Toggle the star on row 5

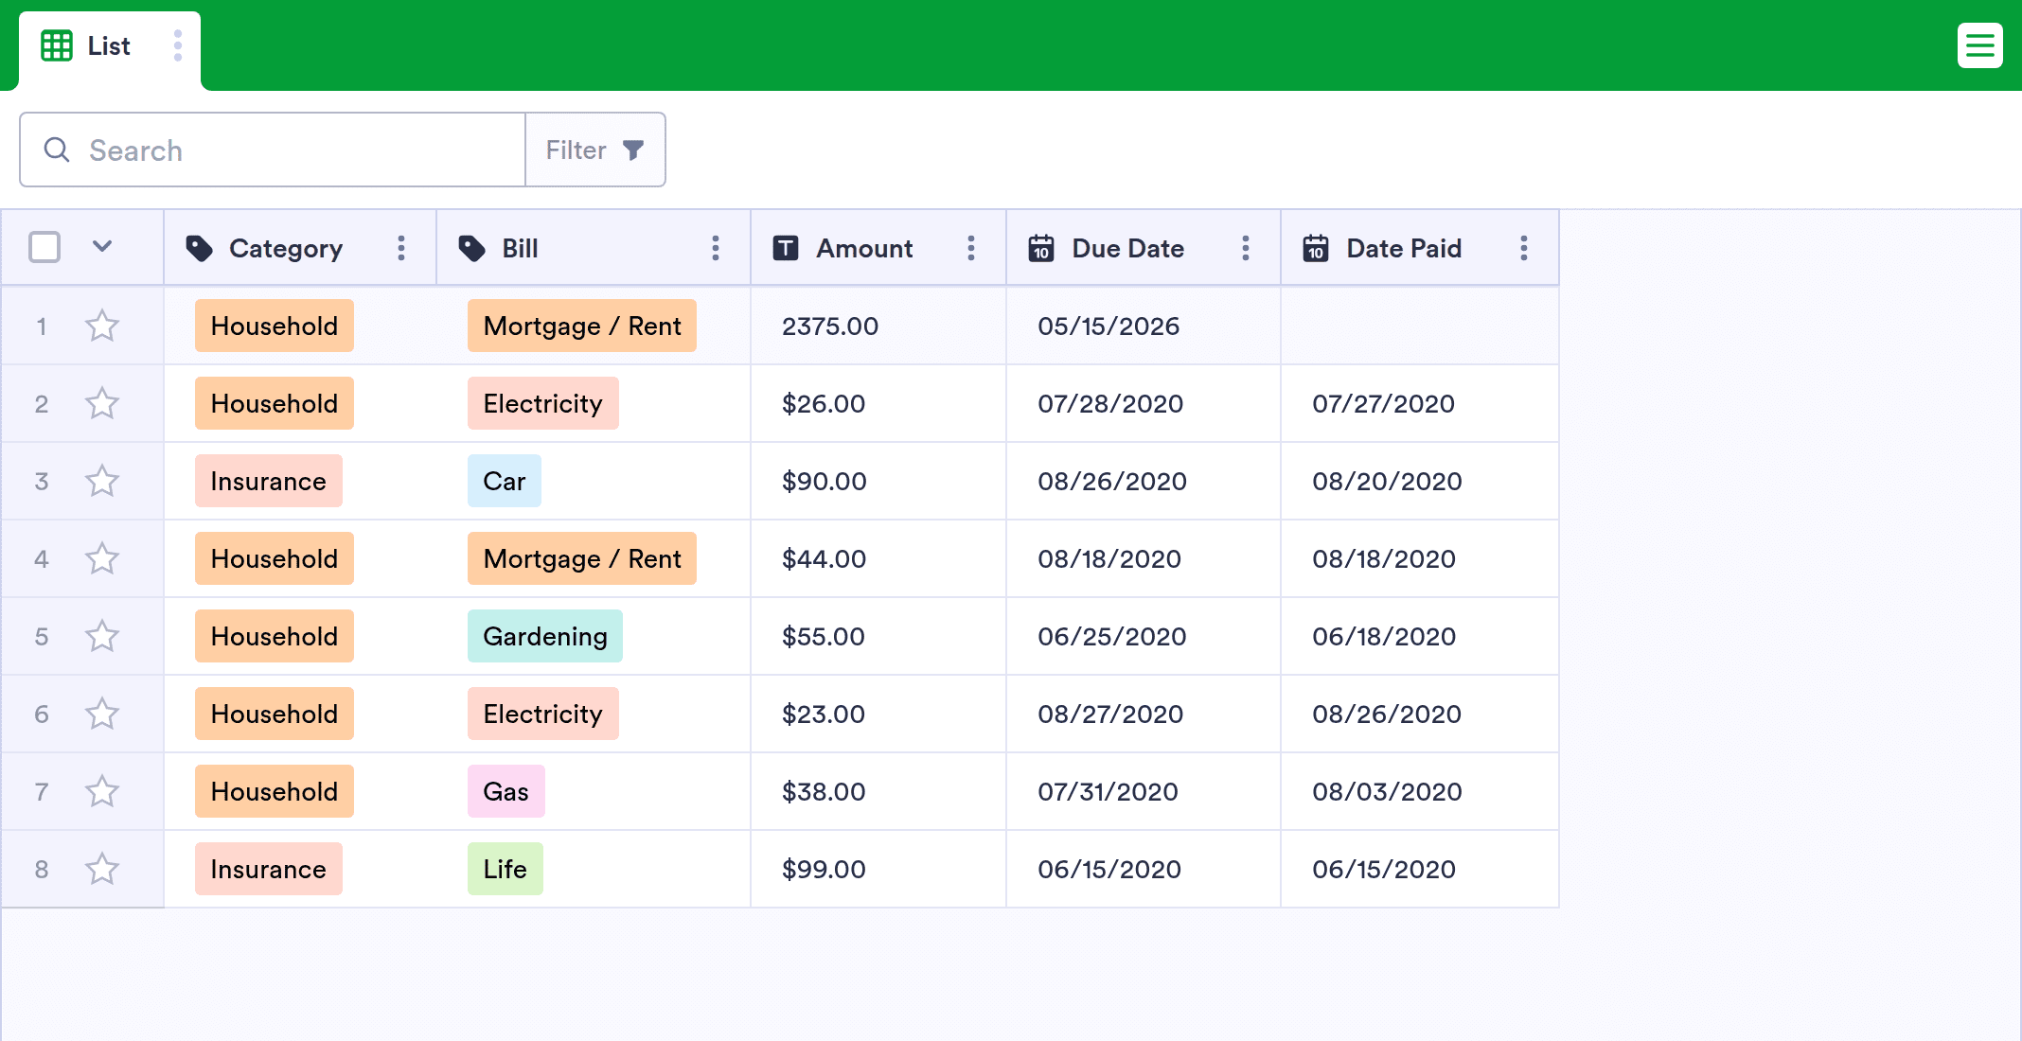click(102, 637)
